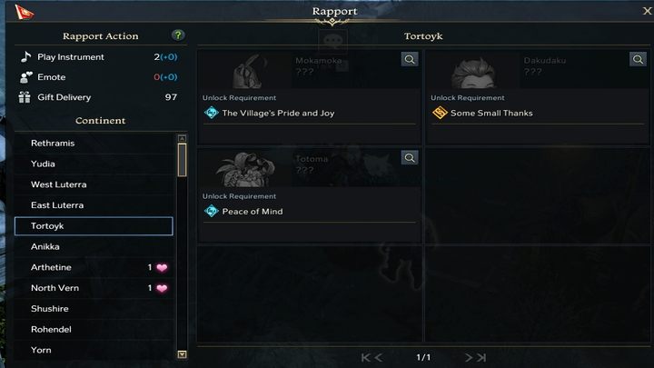The image size is (654, 368).
Task: Click The Village's Pride and Joy quest icon
Action: pos(212,114)
